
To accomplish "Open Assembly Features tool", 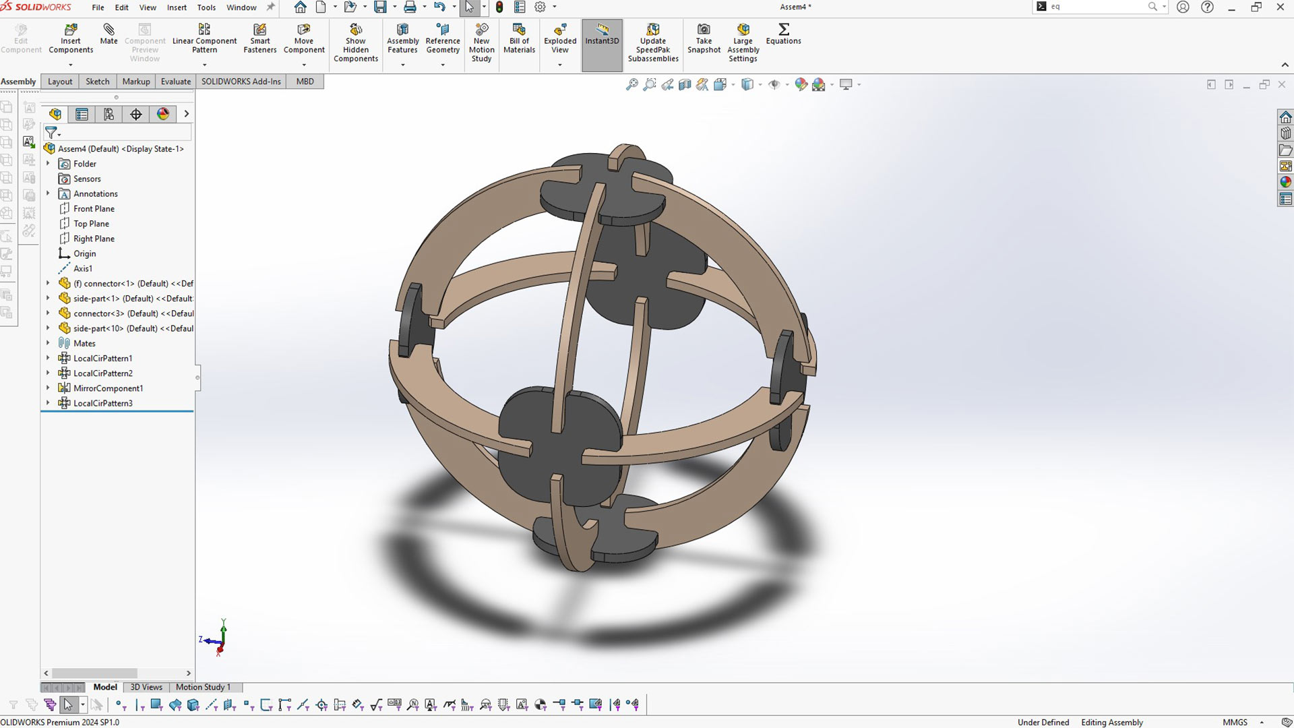I will point(402,39).
